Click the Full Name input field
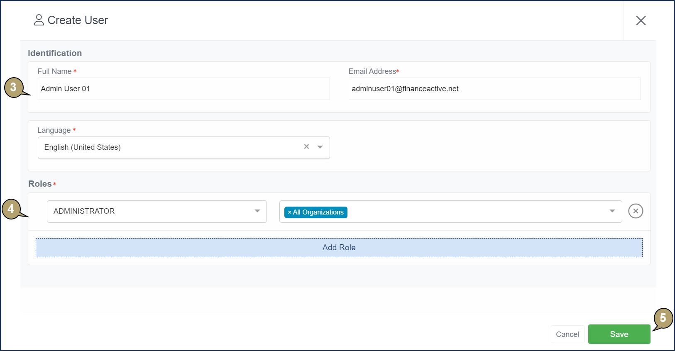675x351 pixels. click(183, 89)
